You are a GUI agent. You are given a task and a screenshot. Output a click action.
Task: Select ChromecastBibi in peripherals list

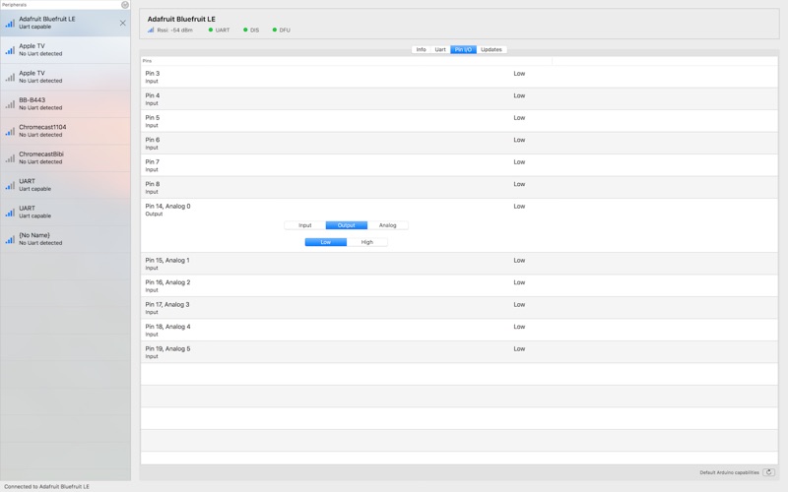65,158
